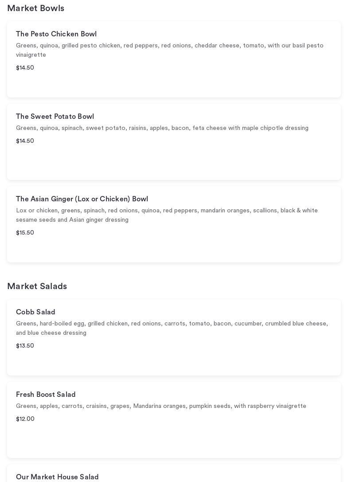Select Our Market House Salad title
The height and width of the screenshot is (482, 348).
tap(57, 477)
